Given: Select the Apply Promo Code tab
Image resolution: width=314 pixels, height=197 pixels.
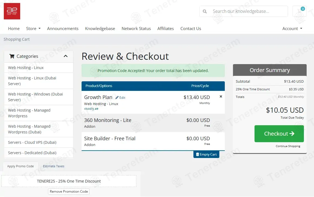Looking at the screenshot, I should coord(20,166).
